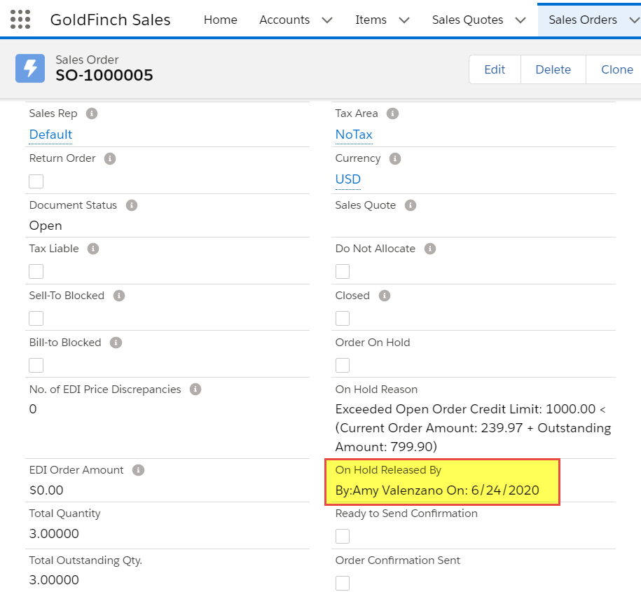Select the SO-1000005 record title
The width and height of the screenshot is (641, 592).
point(104,75)
